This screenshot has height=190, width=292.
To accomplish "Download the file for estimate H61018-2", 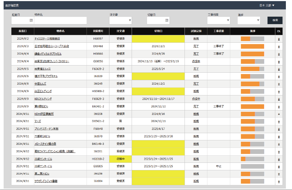I will pos(279,159).
